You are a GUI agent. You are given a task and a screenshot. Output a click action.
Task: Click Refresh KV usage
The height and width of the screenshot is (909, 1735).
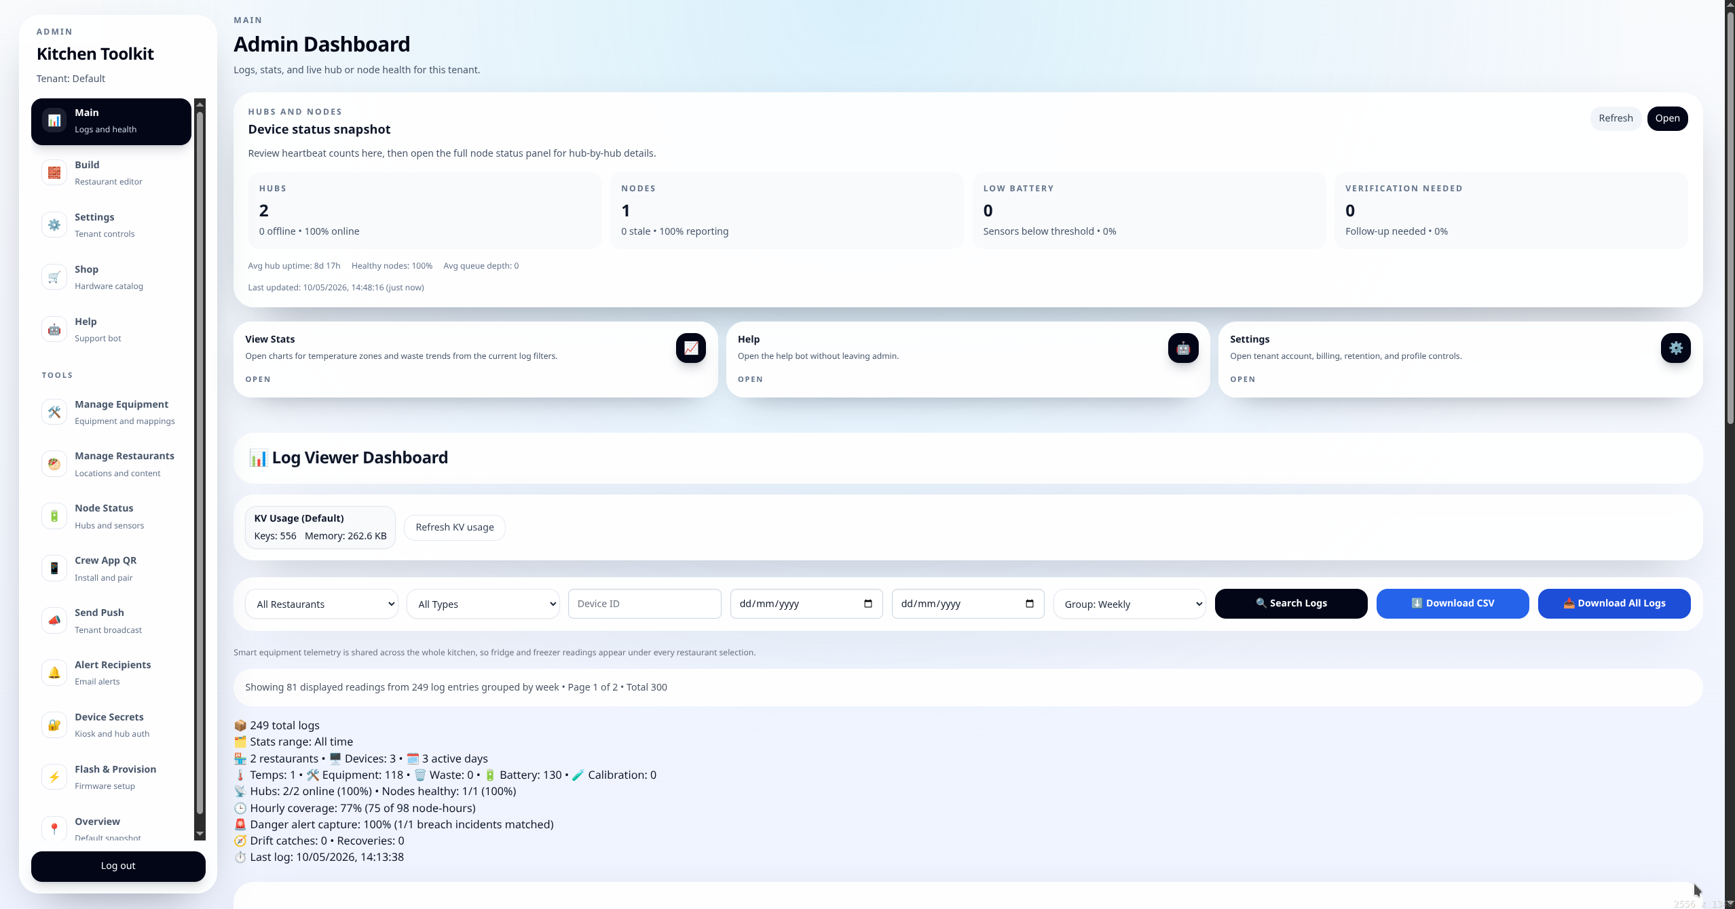455,527
